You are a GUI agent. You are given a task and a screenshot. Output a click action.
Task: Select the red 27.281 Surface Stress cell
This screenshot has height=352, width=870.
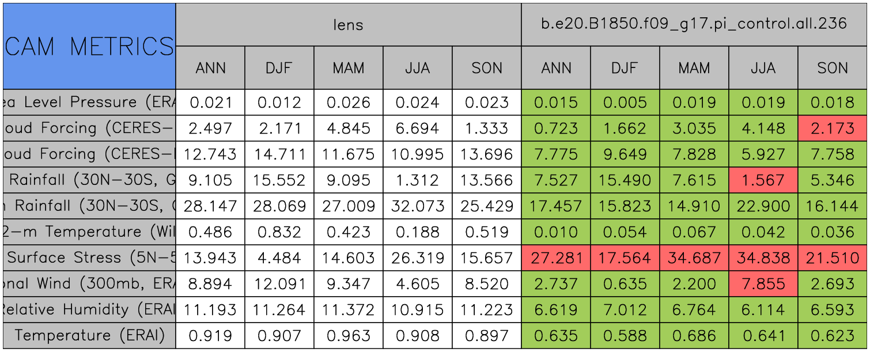tap(555, 258)
